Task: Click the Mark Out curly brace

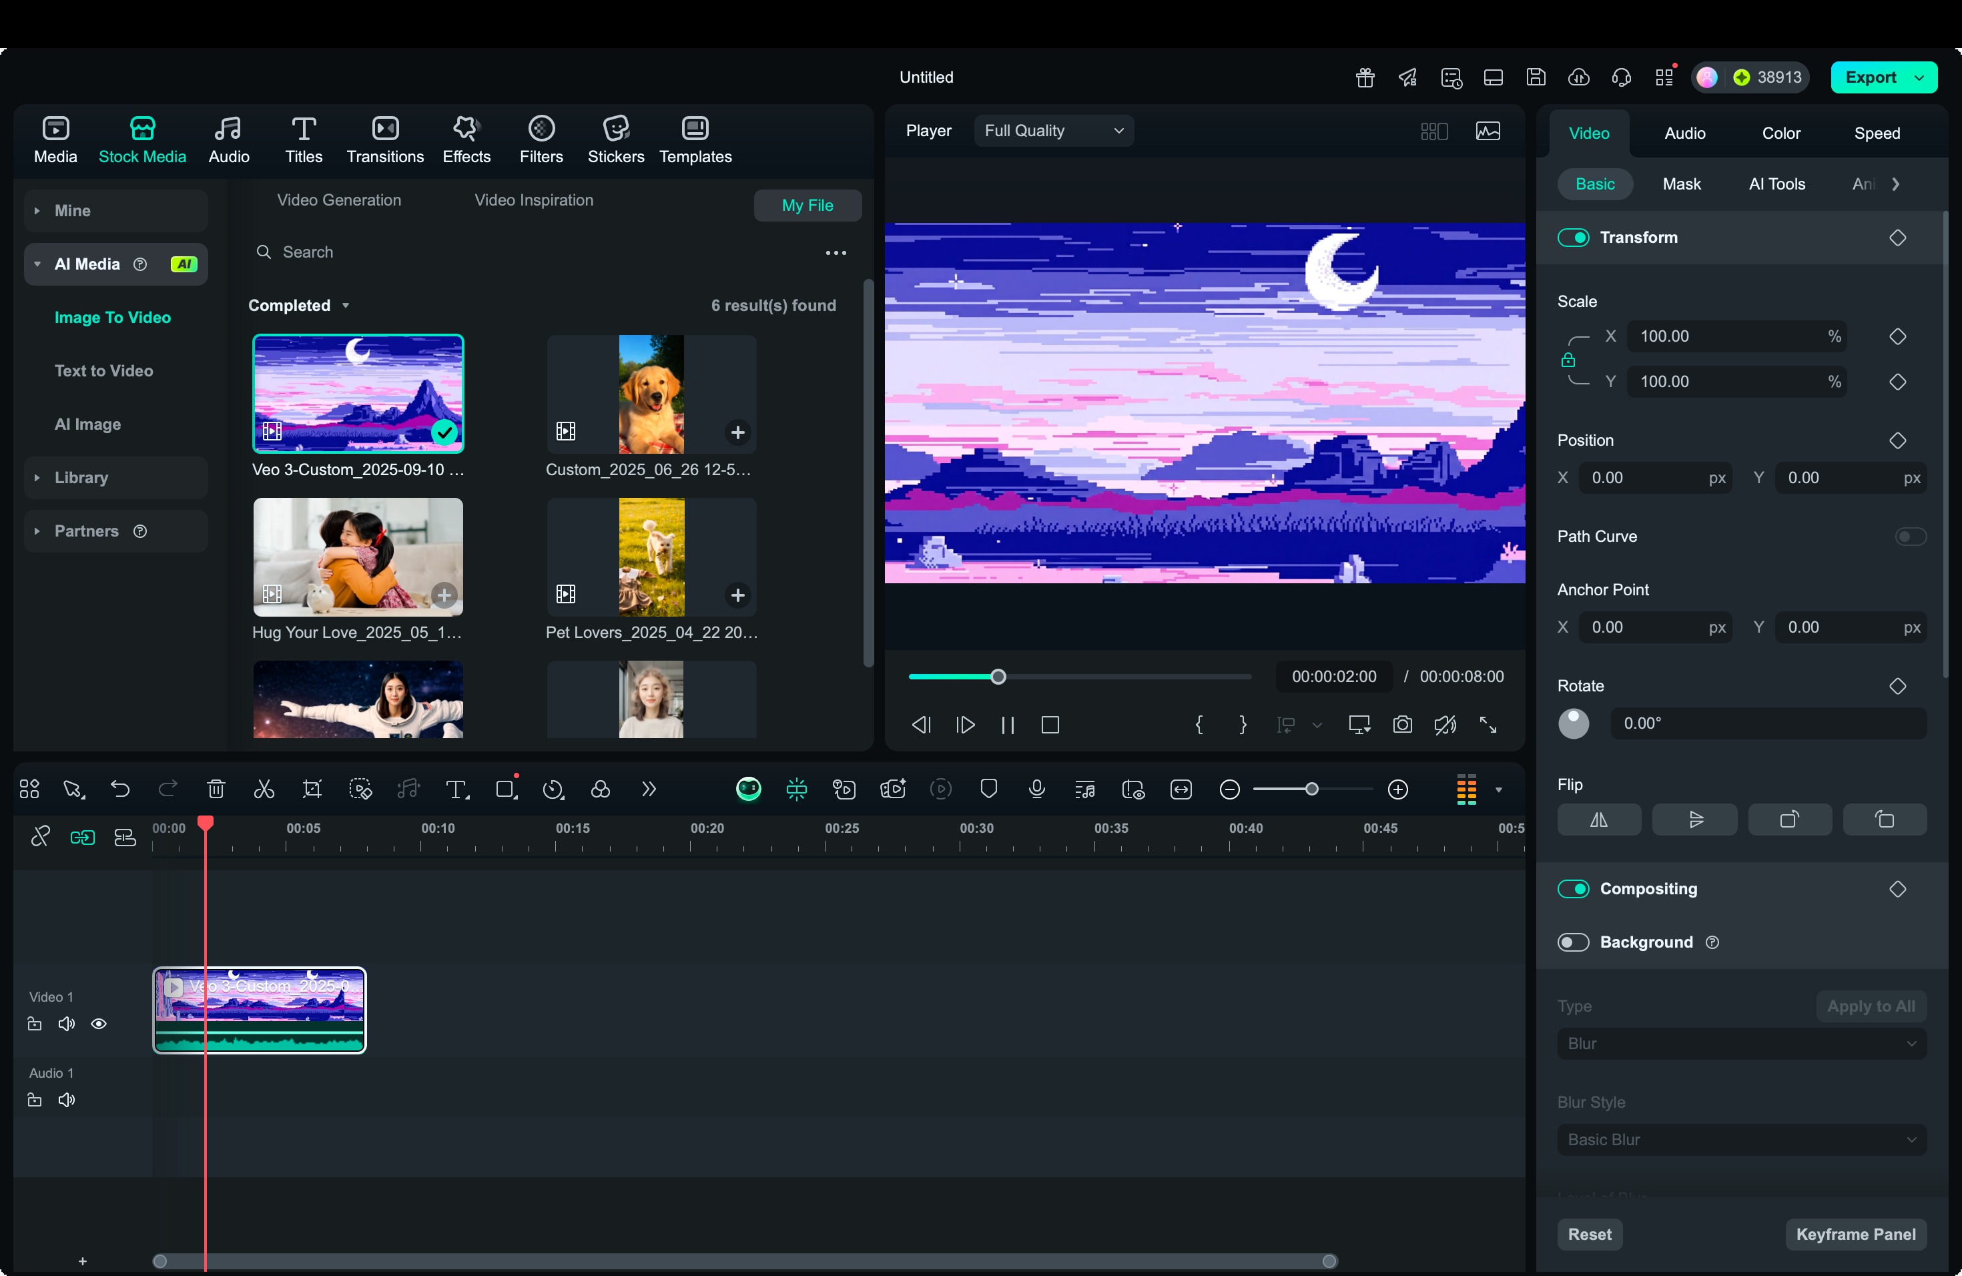Action: 1243,725
